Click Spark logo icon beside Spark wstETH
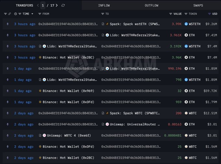This screenshot has height=164, width=221. tap(107, 24)
